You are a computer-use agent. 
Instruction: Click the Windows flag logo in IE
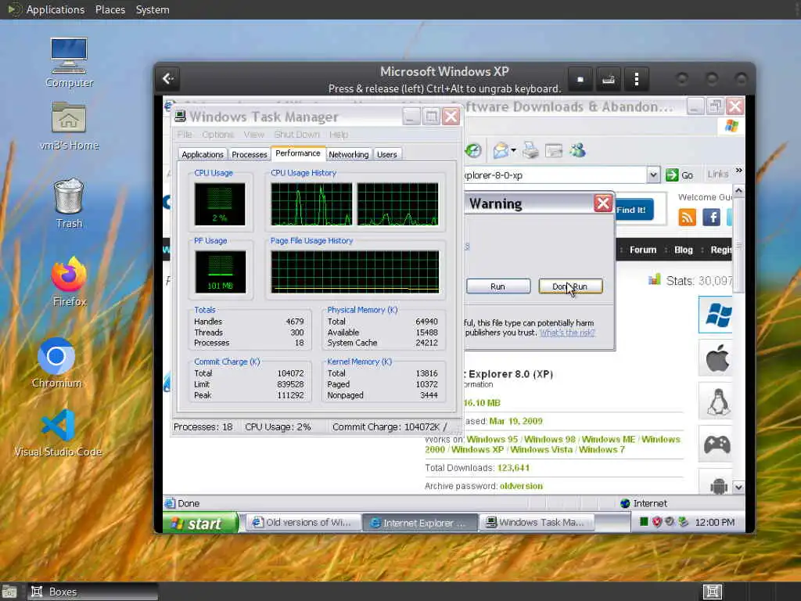(731, 126)
